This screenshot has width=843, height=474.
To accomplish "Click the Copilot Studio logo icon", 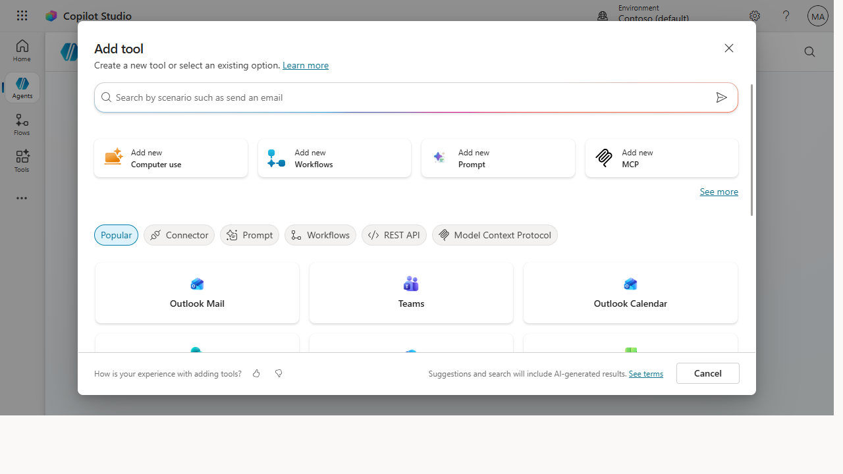I will [51, 16].
